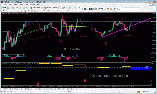Expand the New Chart dropdown arrow
Screen dimensions: 157x94
[6, 8]
